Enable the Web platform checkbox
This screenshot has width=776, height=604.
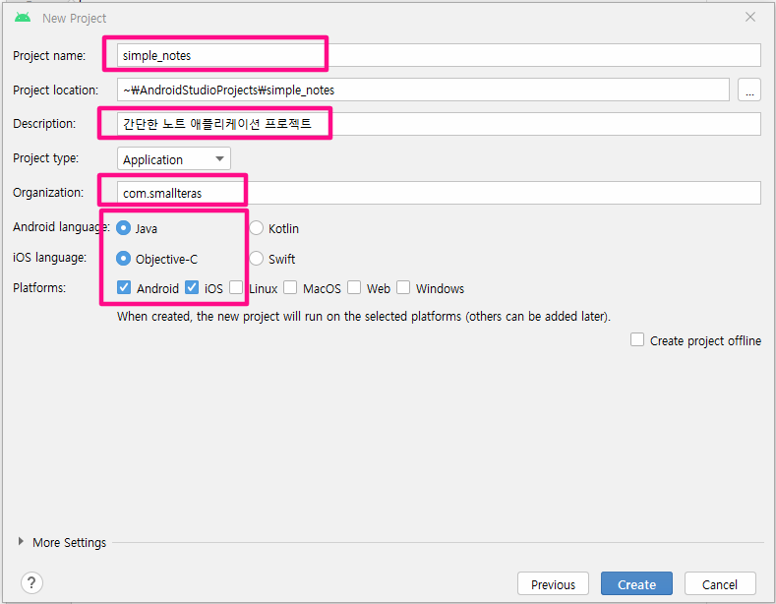tap(354, 288)
